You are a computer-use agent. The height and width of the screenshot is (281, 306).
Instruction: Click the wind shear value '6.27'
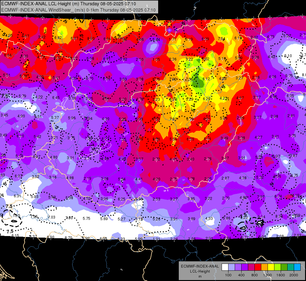(105, 139)
